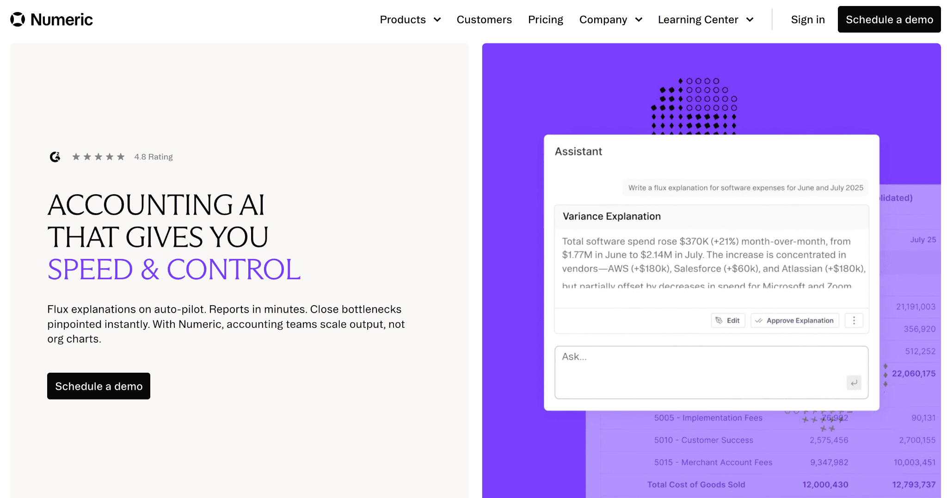Click the Sign in link
This screenshot has width=947, height=498.
808,19
